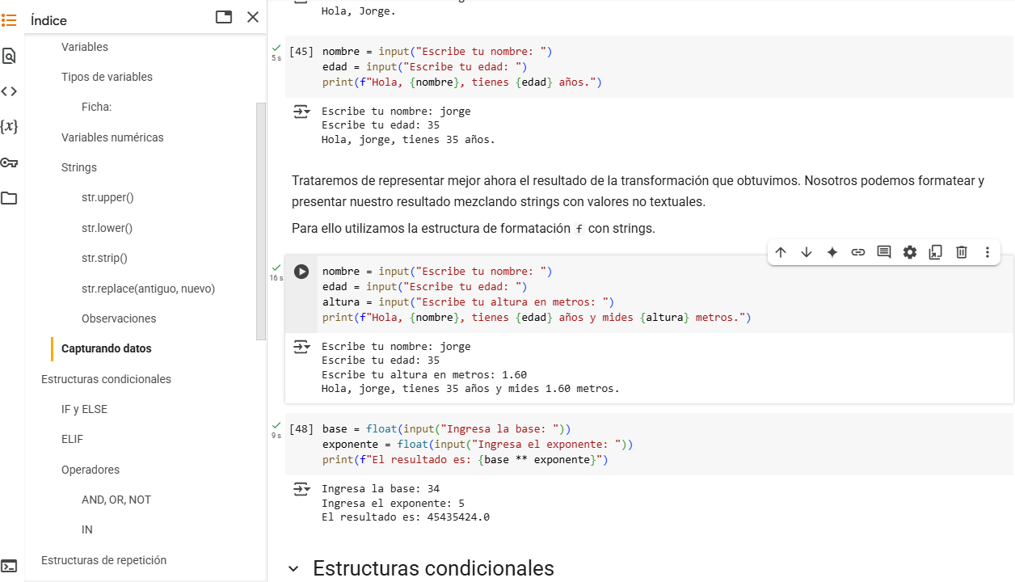Click the 'Índice' panel title

pos(48,20)
